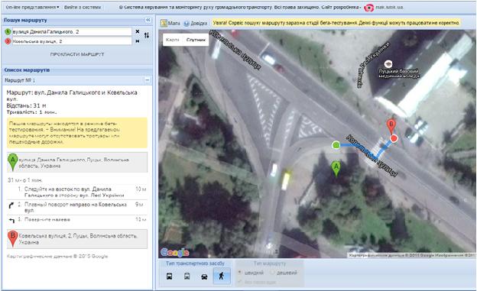Screen dimensions: 477x291
Task: Swap start and destination addresses
Action: point(147,35)
